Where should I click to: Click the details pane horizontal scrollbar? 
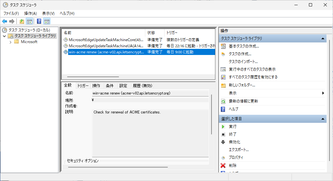pos(118,167)
